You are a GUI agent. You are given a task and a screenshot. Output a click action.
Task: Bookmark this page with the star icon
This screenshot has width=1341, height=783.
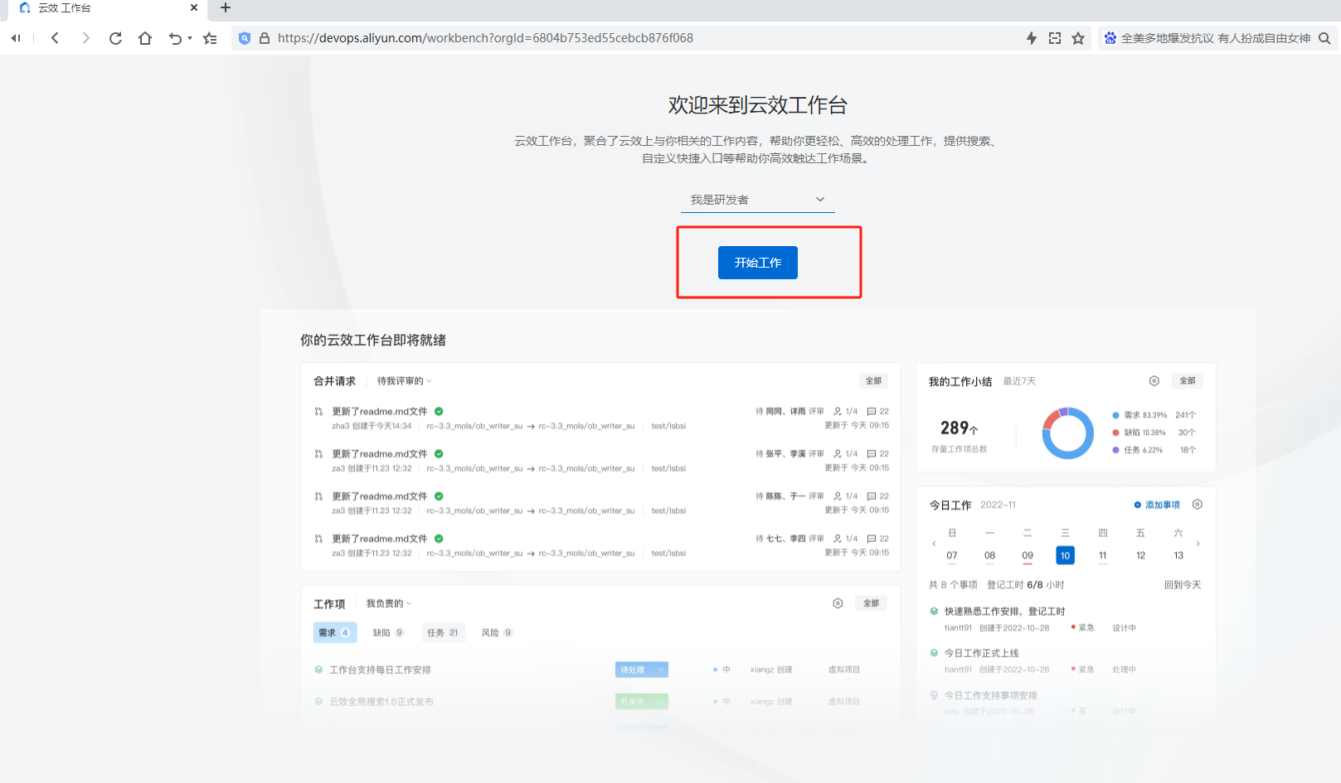point(1078,38)
